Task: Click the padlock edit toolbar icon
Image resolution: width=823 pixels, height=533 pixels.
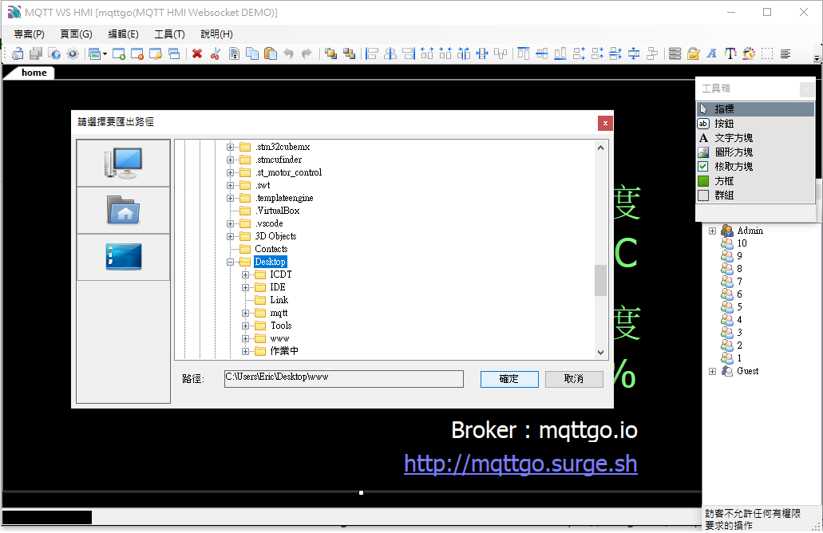Action: (x=694, y=53)
